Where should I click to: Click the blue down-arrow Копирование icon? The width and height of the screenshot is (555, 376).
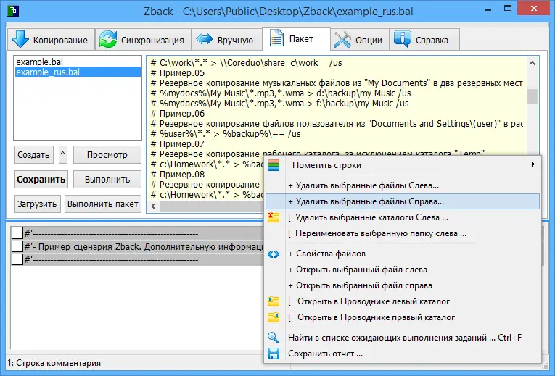pyautogui.click(x=20, y=39)
